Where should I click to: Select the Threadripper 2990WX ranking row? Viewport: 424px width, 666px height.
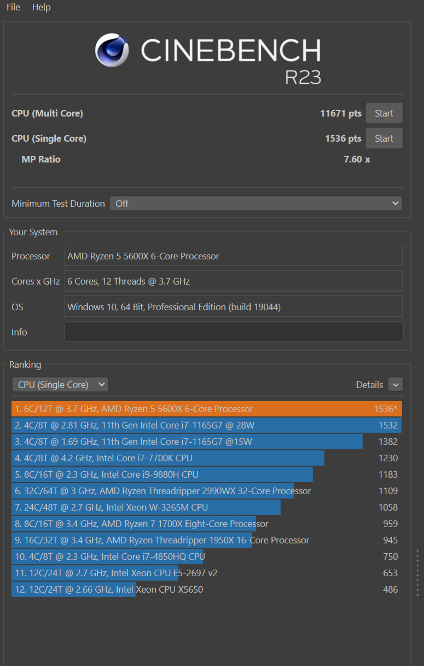point(207,491)
